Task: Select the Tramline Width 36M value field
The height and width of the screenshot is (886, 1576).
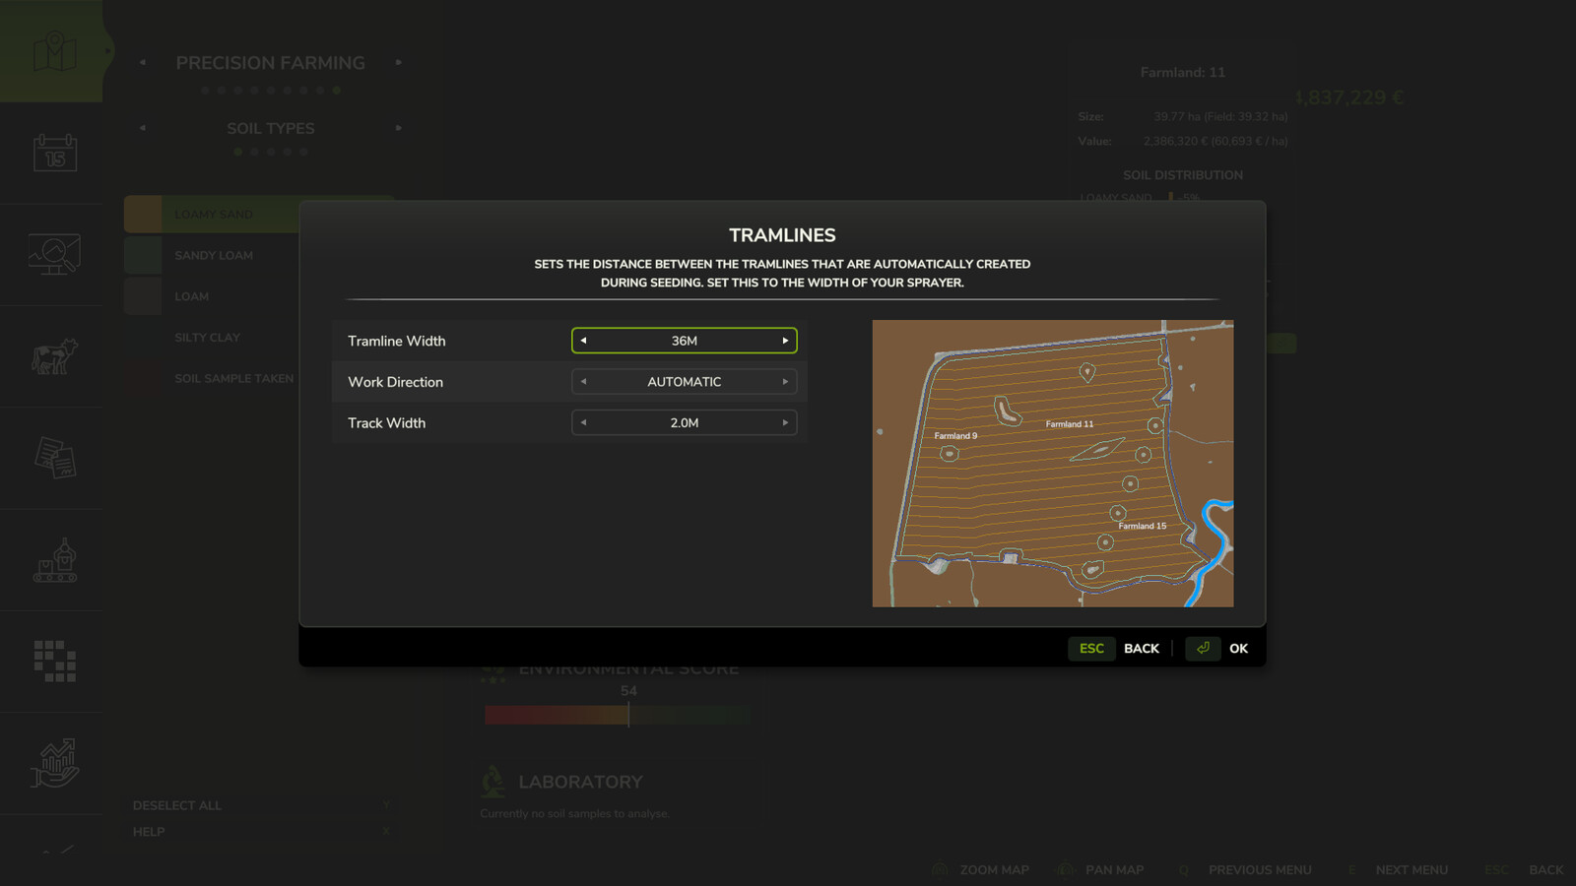Action: point(685,341)
